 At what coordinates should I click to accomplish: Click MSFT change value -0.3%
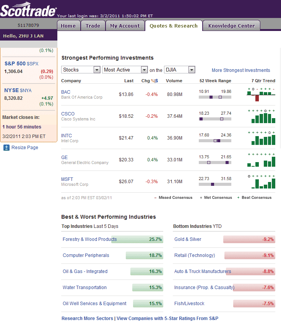[151, 182]
